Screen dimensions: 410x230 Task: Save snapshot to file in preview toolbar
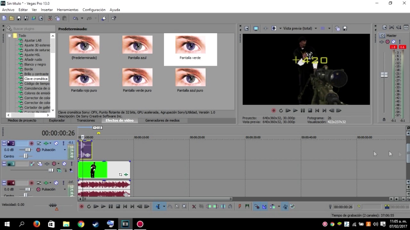[345, 28]
